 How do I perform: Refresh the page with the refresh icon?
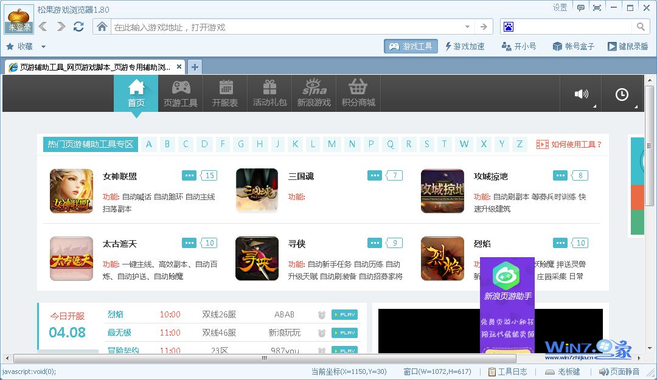pos(78,26)
